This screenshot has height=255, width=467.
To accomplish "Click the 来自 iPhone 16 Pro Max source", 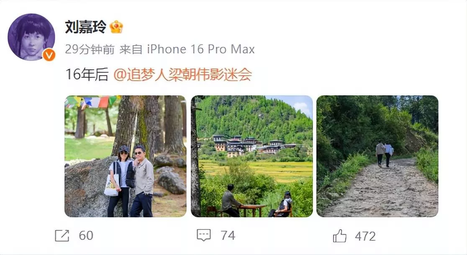I will pyautogui.click(x=187, y=49).
